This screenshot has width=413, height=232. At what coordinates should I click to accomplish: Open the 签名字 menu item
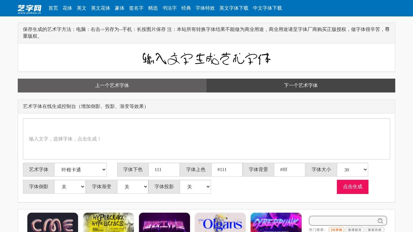(136, 8)
